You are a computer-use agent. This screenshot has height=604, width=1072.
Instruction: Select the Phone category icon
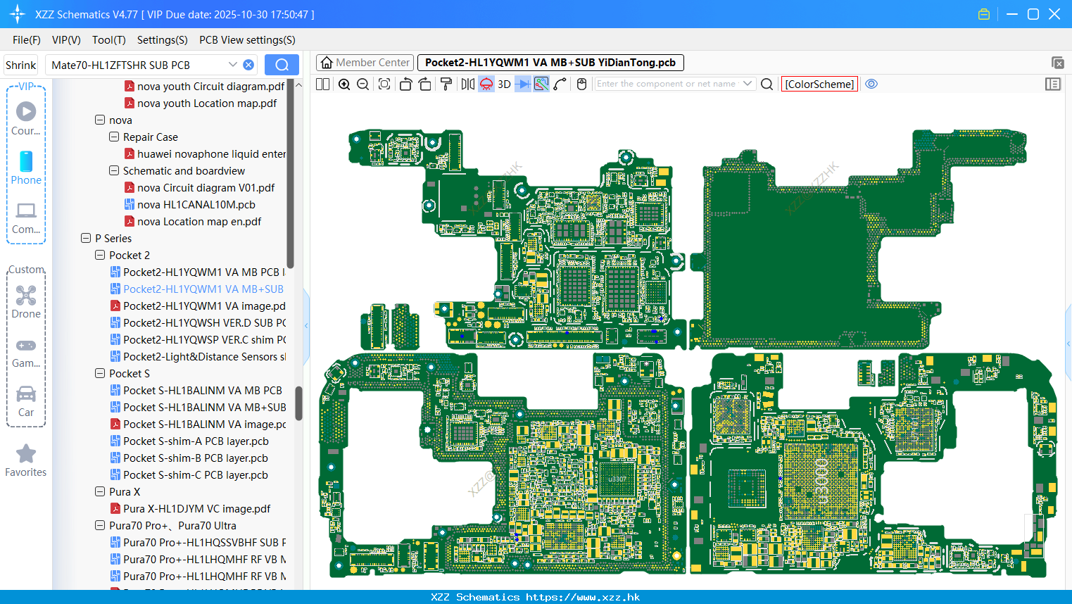(x=26, y=168)
